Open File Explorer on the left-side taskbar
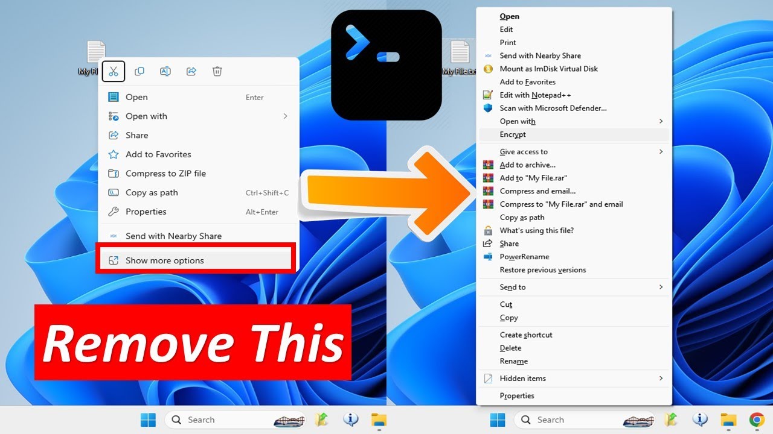The width and height of the screenshot is (773, 434). click(379, 420)
